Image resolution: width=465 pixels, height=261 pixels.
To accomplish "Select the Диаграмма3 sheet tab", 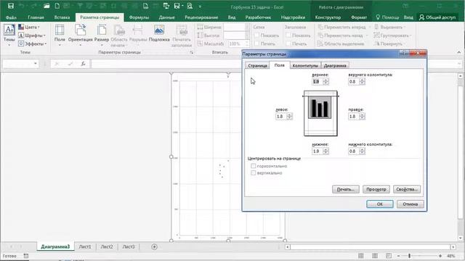I will coord(55,246).
